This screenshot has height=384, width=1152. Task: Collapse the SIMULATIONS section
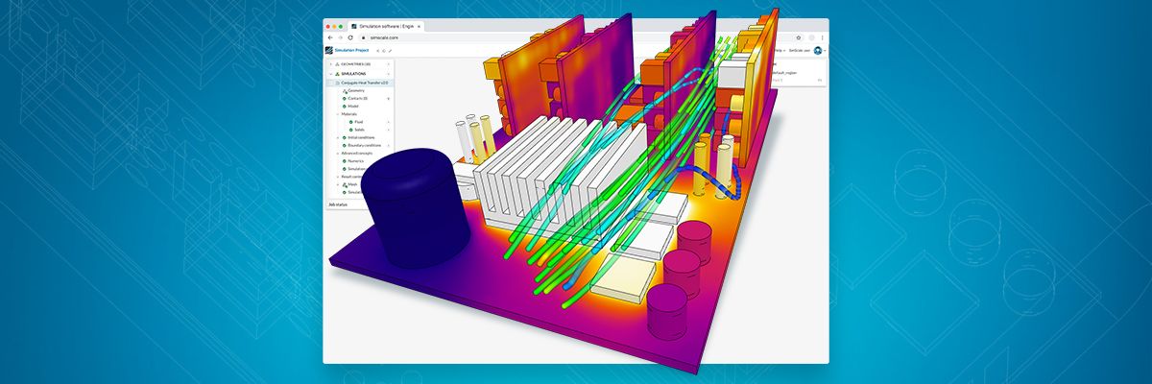click(x=331, y=74)
